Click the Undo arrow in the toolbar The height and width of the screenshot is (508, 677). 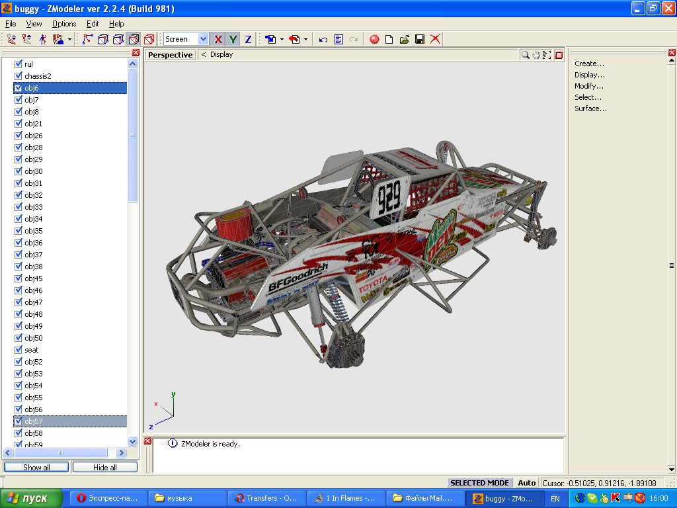tap(323, 40)
